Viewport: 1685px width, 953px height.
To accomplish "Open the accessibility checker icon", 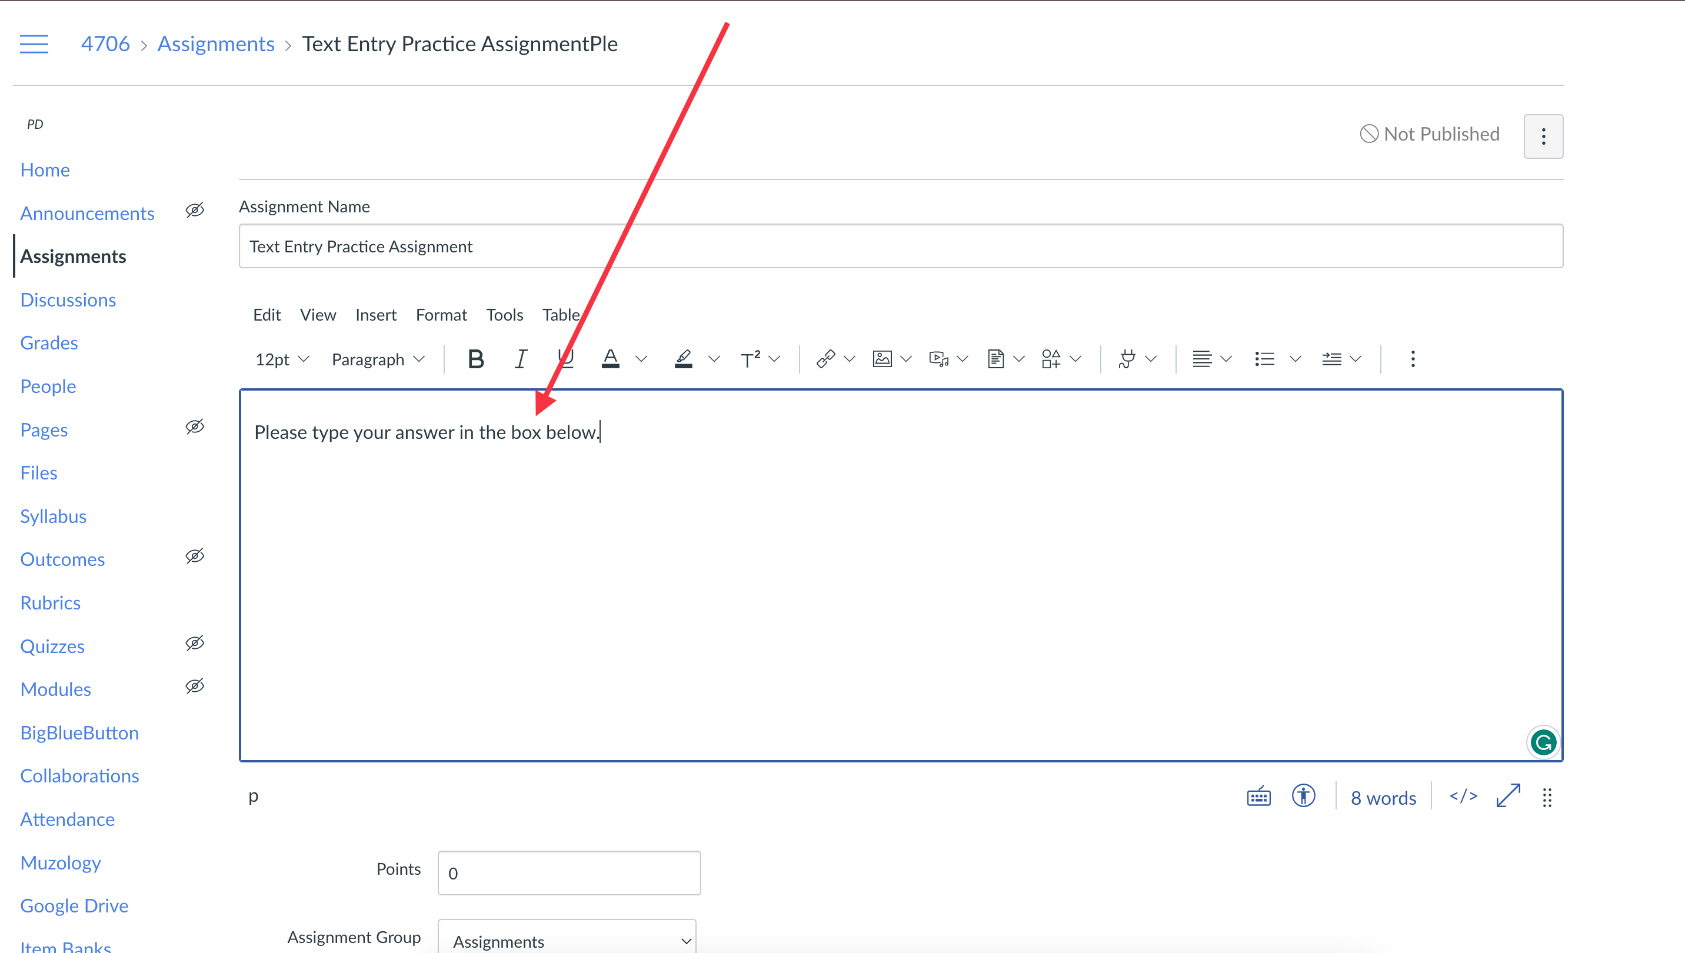I will pyautogui.click(x=1303, y=796).
